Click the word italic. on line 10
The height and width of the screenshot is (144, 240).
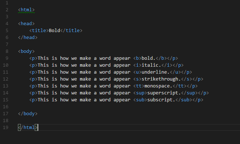pyautogui.click(x=151, y=65)
